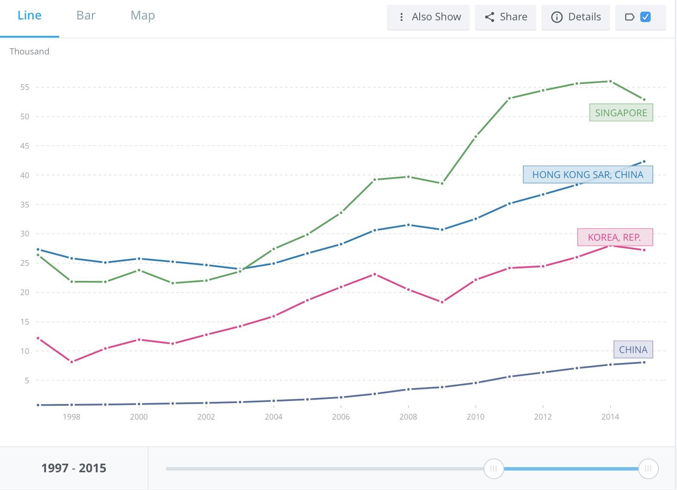Open the Details information panel
Viewport: 677px width, 490px height.
576,17
